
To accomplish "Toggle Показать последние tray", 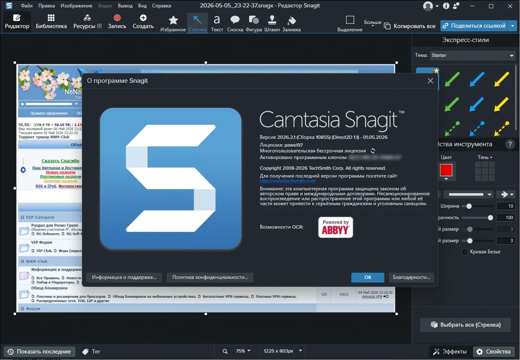I will (x=39, y=351).
